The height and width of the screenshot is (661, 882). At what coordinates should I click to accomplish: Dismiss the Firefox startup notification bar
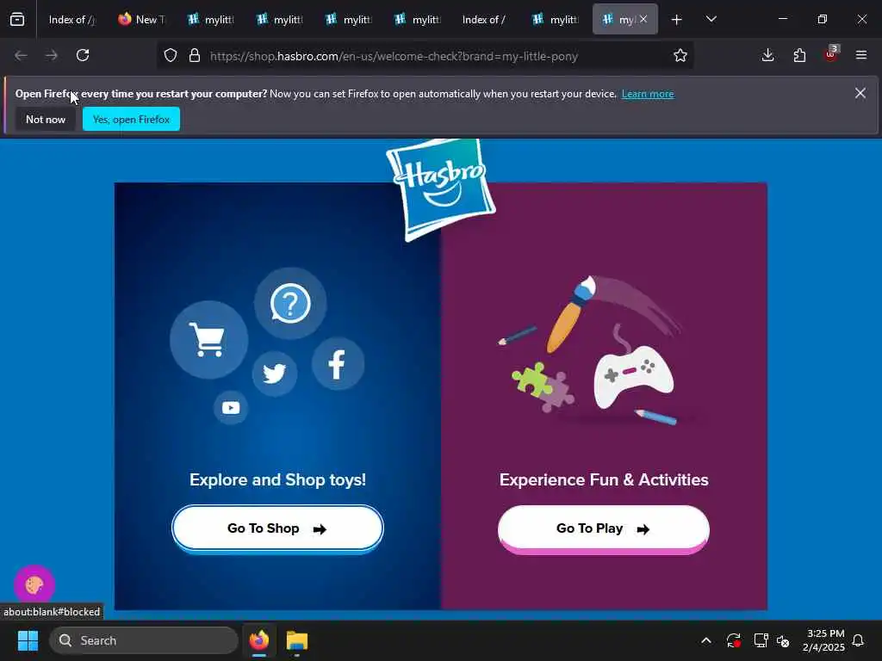click(x=860, y=93)
